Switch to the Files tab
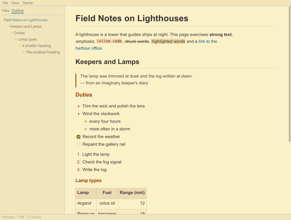 [6, 10]
